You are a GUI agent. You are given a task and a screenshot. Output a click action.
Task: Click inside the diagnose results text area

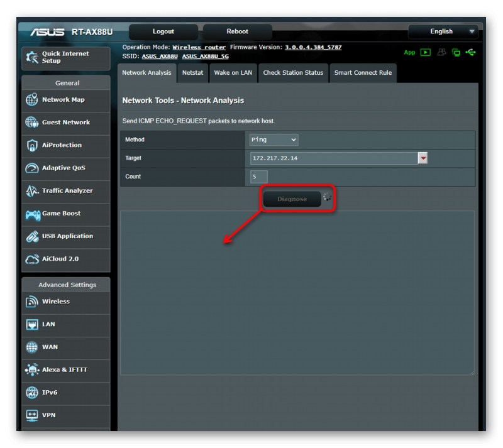pos(297,293)
